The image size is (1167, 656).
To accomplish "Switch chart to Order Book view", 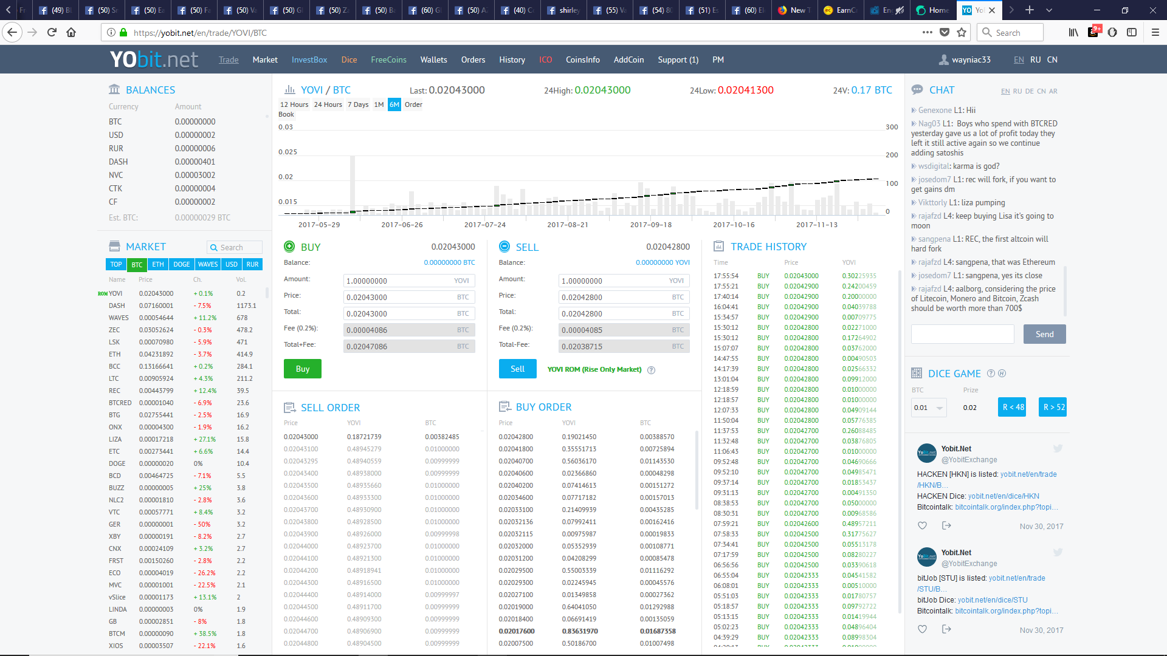I will click(x=413, y=104).
